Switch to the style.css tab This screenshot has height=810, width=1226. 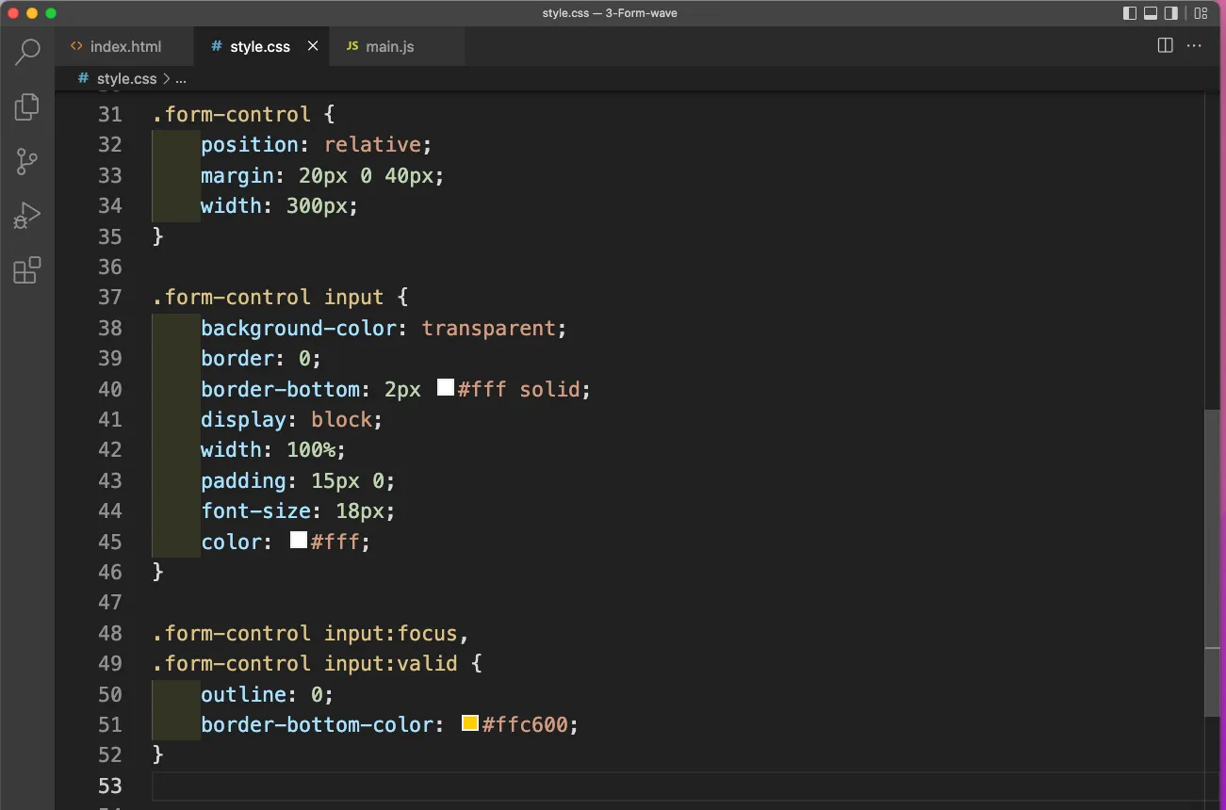[261, 46]
